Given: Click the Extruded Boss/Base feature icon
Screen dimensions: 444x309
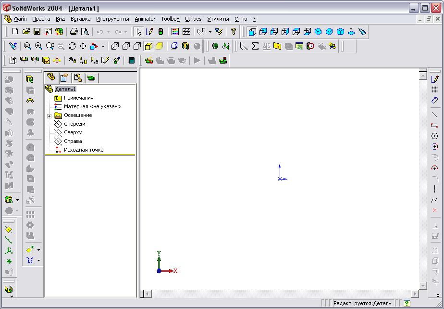Looking at the screenshot, I should click(30, 79).
